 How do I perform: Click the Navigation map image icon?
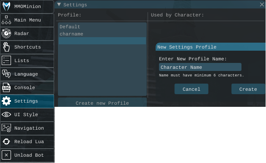[x=6, y=128]
